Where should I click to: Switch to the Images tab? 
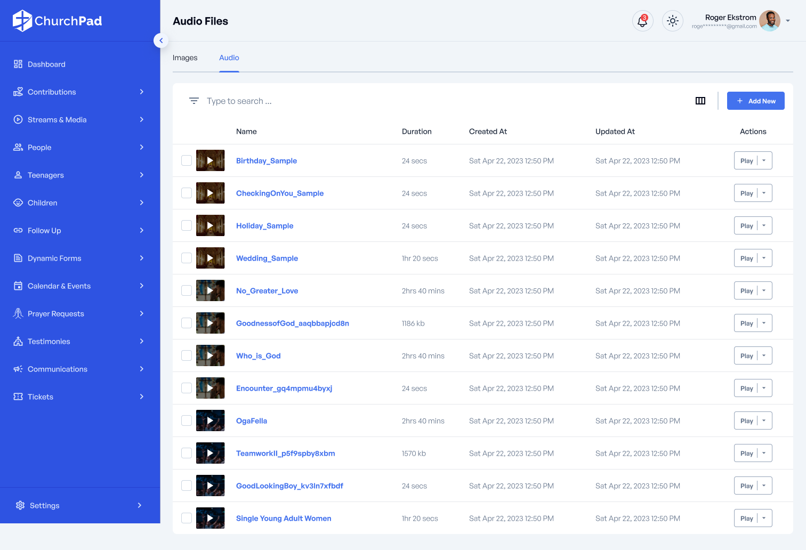pos(185,58)
